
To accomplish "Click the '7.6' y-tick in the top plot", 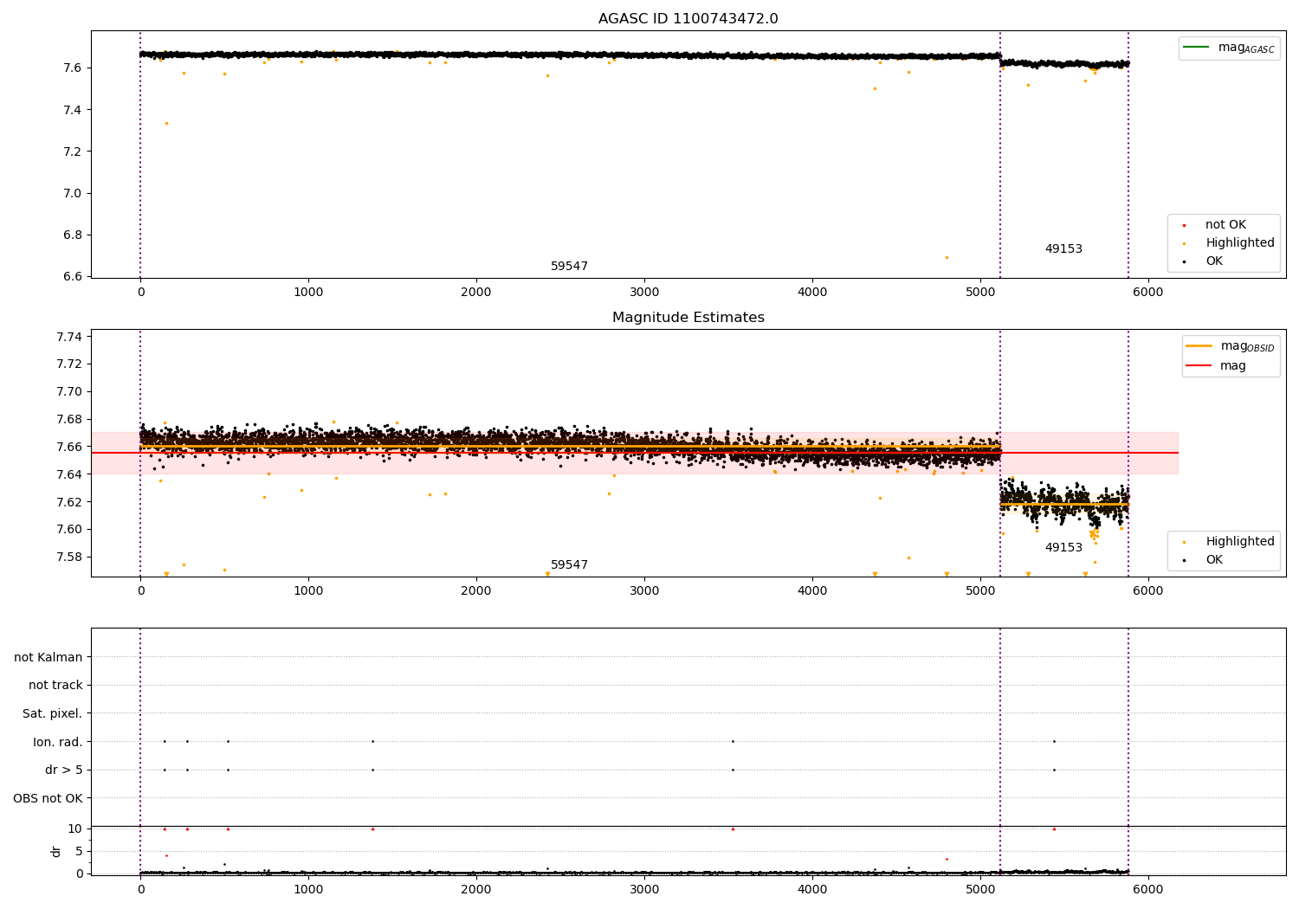I will pos(73,68).
